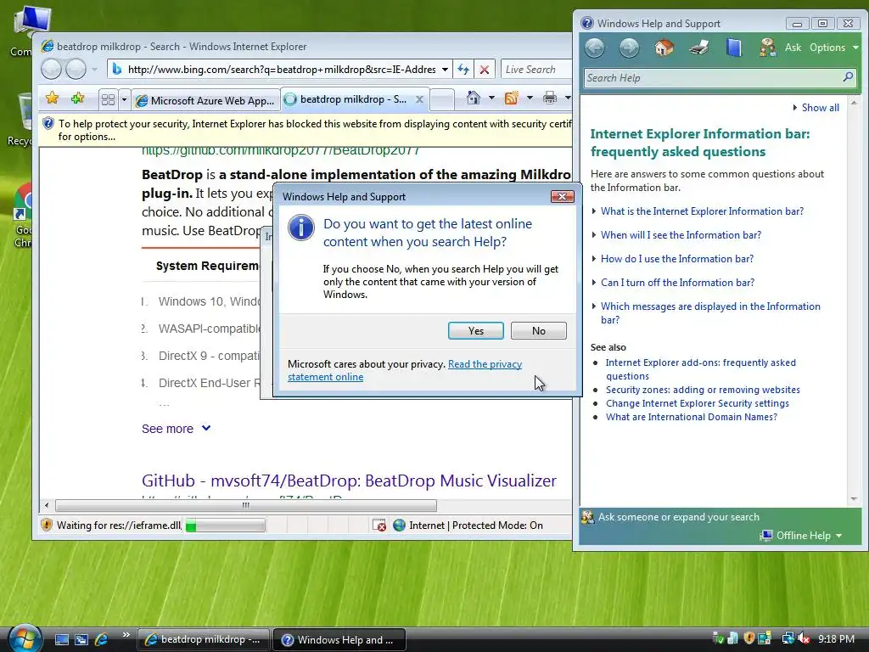Image resolution: width=869 pixels, height=652 pixels.
Task: Click Forward arrow in Help and Support
Action: 629,48
